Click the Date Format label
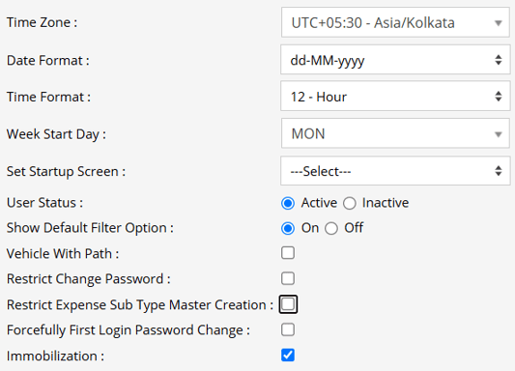 (48, 61)
